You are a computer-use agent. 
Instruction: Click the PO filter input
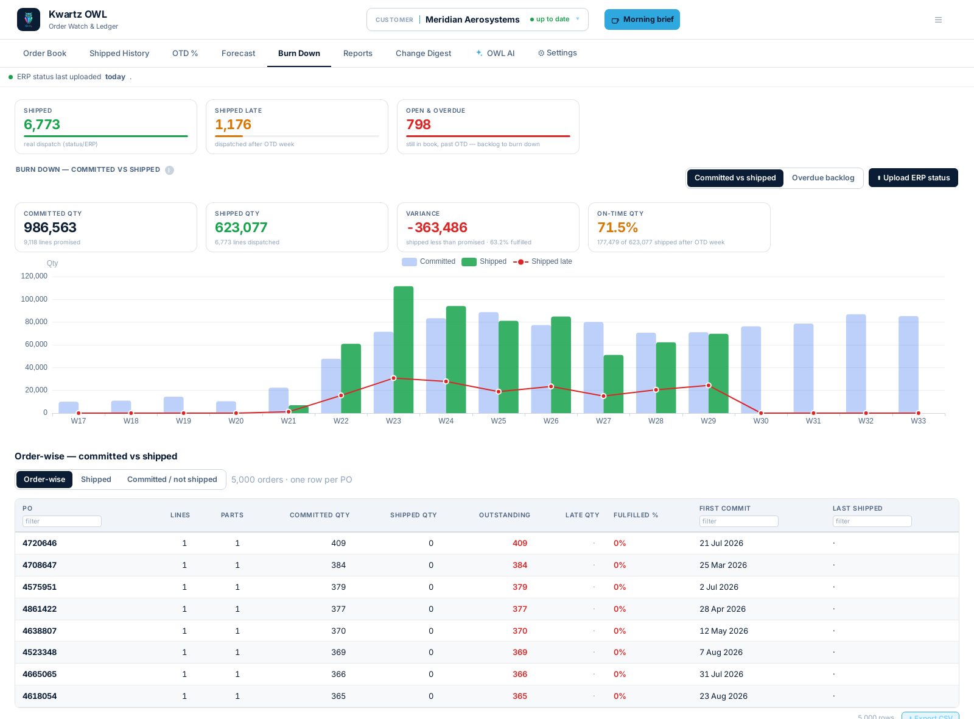62,521
